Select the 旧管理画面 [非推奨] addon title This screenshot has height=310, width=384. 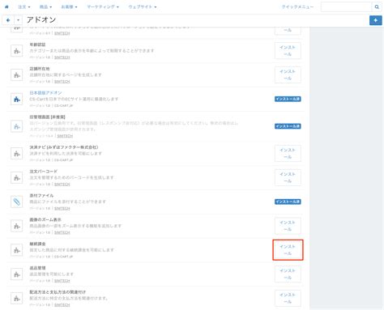(x=47, y=117)
